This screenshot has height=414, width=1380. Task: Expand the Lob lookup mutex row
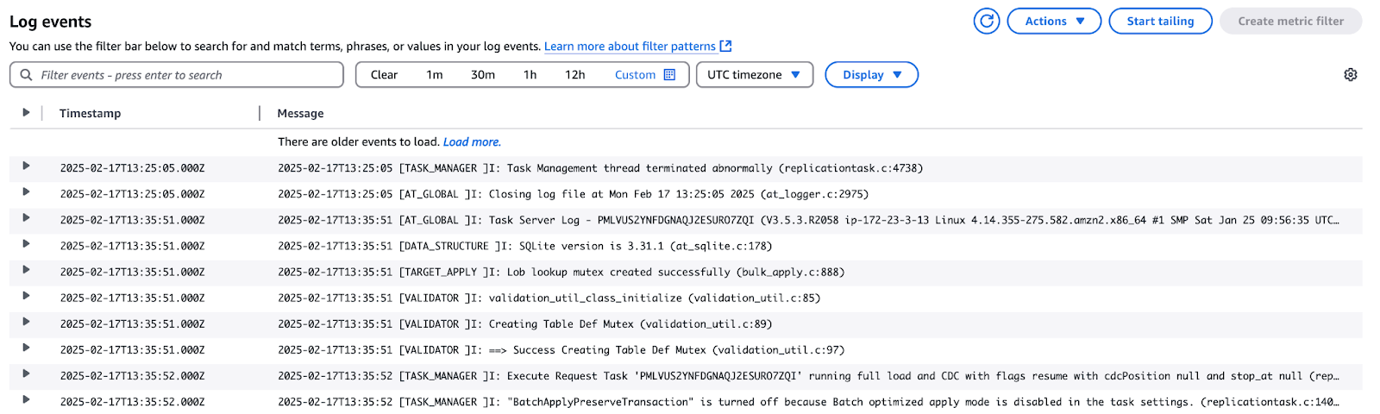point(26,269)
